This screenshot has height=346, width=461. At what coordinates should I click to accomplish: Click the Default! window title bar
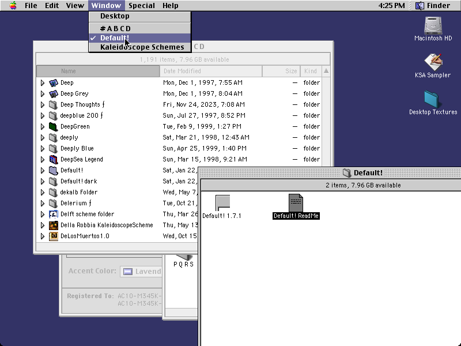coord(330,172)
